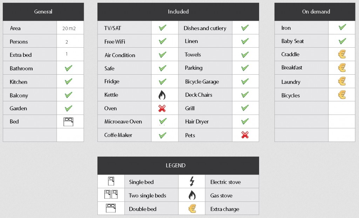
Task: Click the red cross next to Oven
Action: [x=162, y=108]
